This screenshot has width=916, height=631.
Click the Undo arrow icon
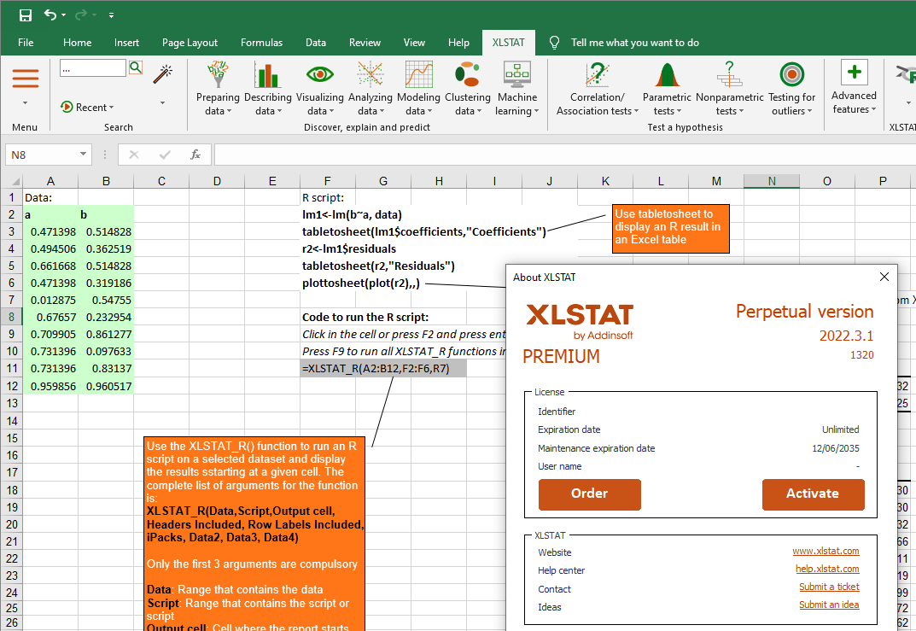coord(50,15)
